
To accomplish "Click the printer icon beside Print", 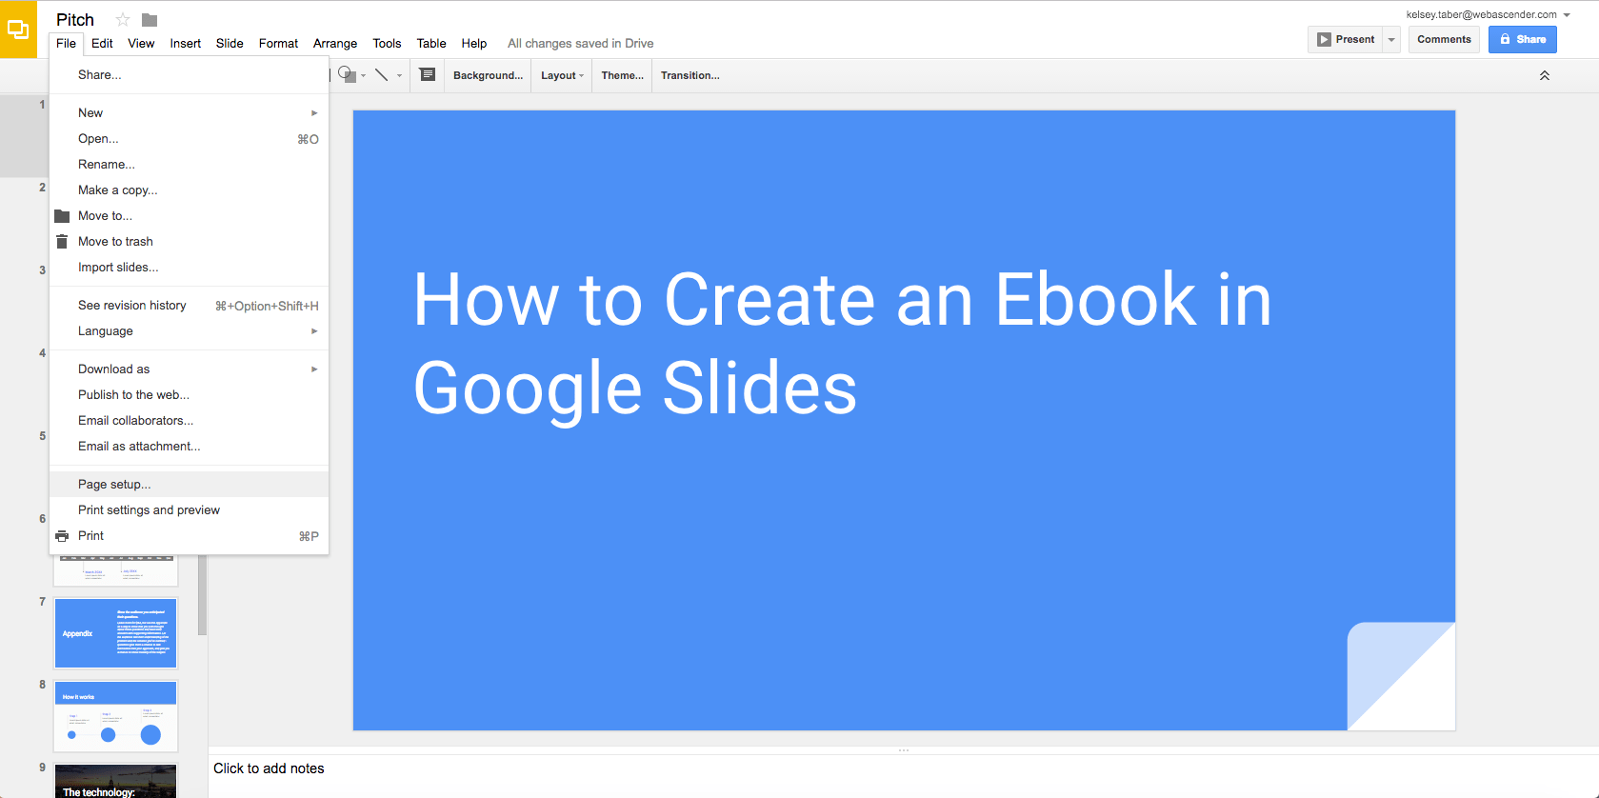I will click(62, 536).
